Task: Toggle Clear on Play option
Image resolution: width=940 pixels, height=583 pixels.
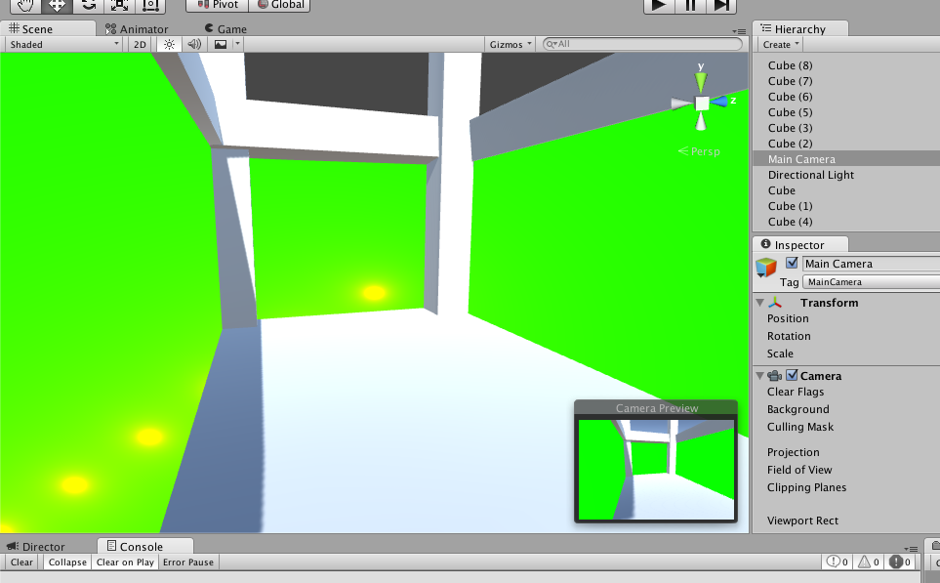Action: (x=125, y=562)
